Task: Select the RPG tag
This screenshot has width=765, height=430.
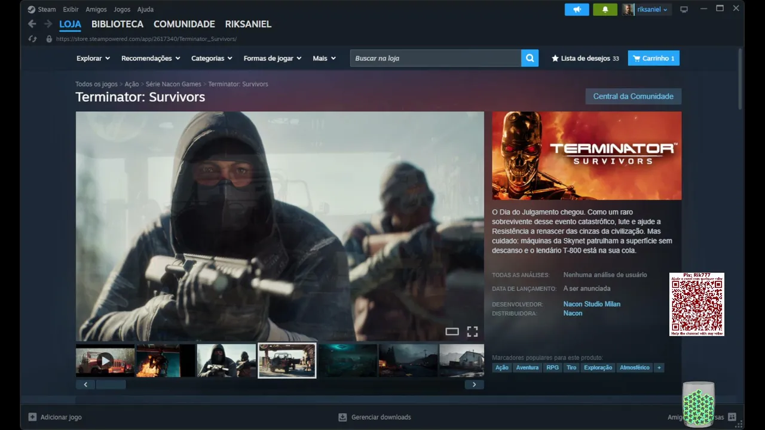Action: click(x=553, y=368)
